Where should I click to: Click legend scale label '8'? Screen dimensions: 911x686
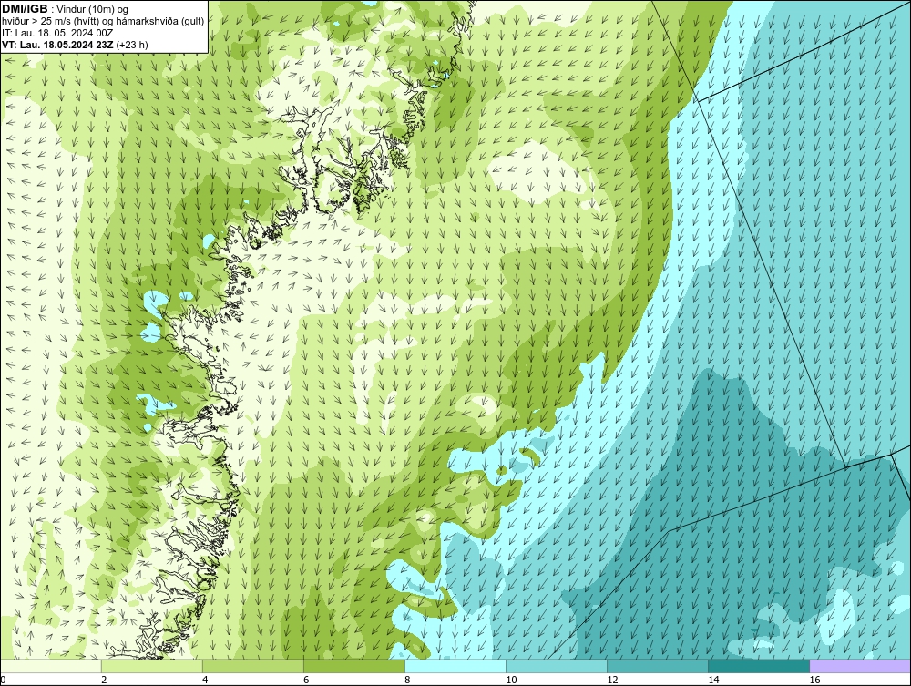tap(407, 680)
